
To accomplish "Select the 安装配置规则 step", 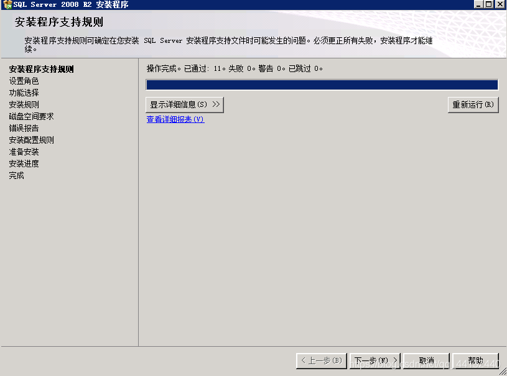I will [x=31, y=140].
